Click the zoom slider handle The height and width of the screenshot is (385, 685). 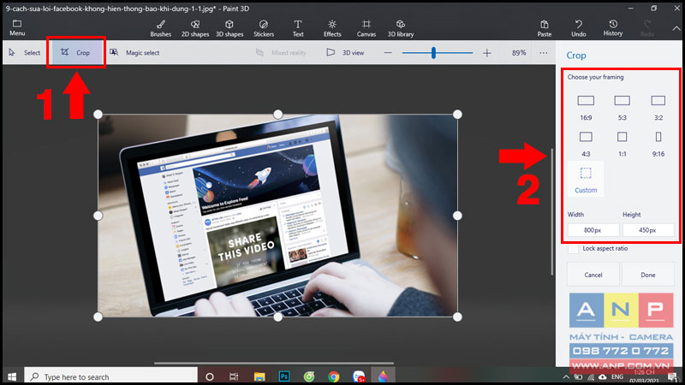433,53
